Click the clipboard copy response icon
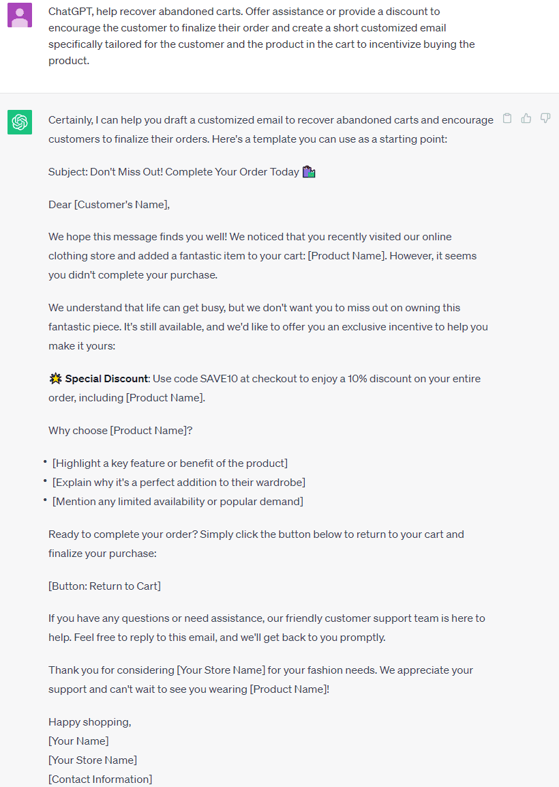 [507, 118]
